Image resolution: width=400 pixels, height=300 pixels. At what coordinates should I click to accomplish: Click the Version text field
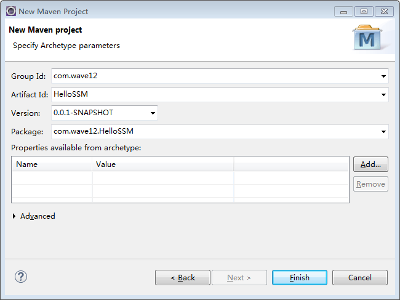coord(98,113)
